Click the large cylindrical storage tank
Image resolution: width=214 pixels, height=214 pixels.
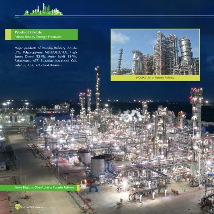click(99, 165)
